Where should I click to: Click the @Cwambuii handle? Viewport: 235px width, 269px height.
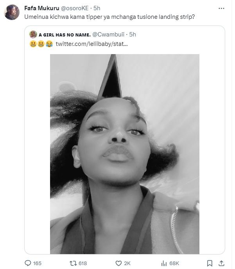(110, 35)
